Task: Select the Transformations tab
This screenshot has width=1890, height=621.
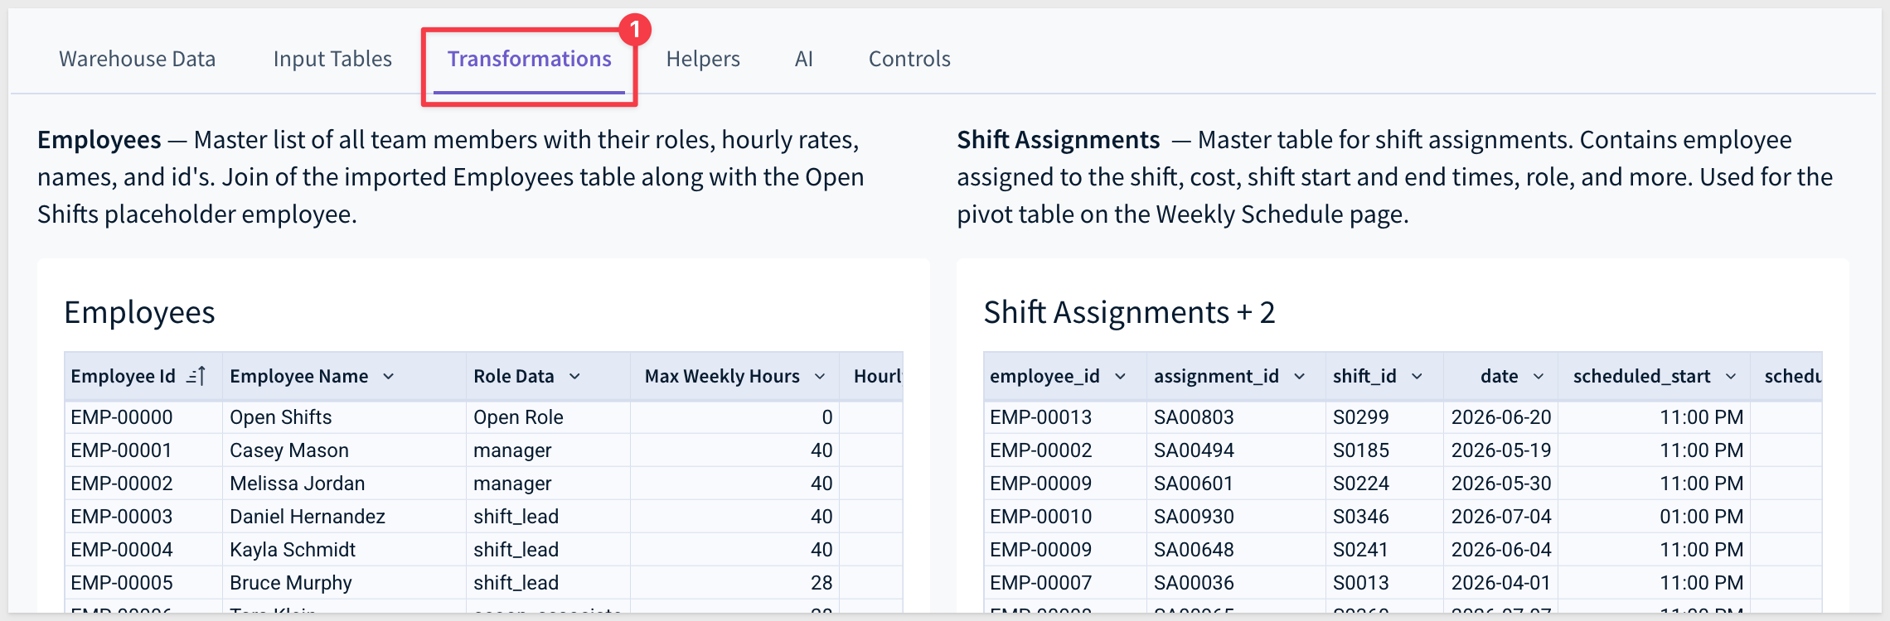Action: (530, 59)
